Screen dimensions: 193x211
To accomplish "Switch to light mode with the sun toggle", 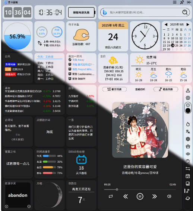I will [188, 105].
